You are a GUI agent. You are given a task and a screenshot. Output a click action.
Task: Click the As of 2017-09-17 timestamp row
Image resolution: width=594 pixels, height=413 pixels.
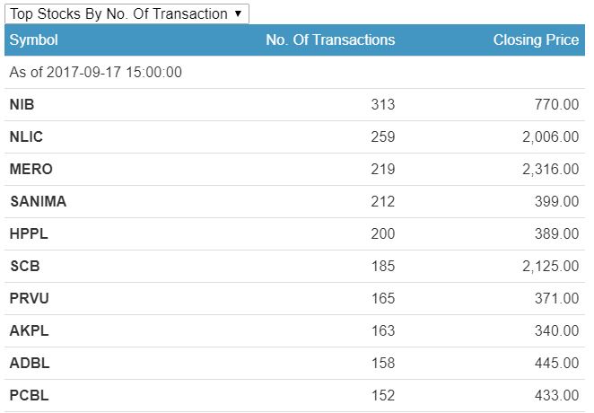(96, 73)
